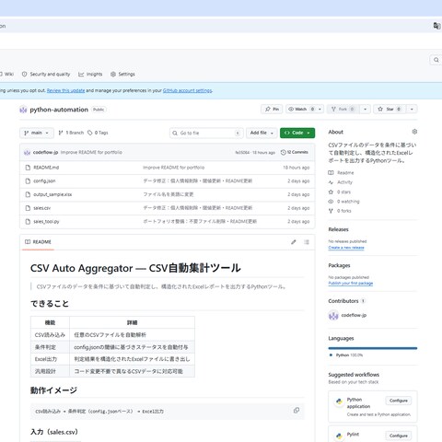This screenshot has height=442, width=442.
Task: Click the Watch button
Action: coord(301,109)
